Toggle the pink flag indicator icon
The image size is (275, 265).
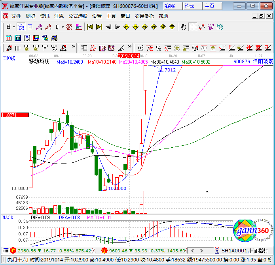pos(79,27)
